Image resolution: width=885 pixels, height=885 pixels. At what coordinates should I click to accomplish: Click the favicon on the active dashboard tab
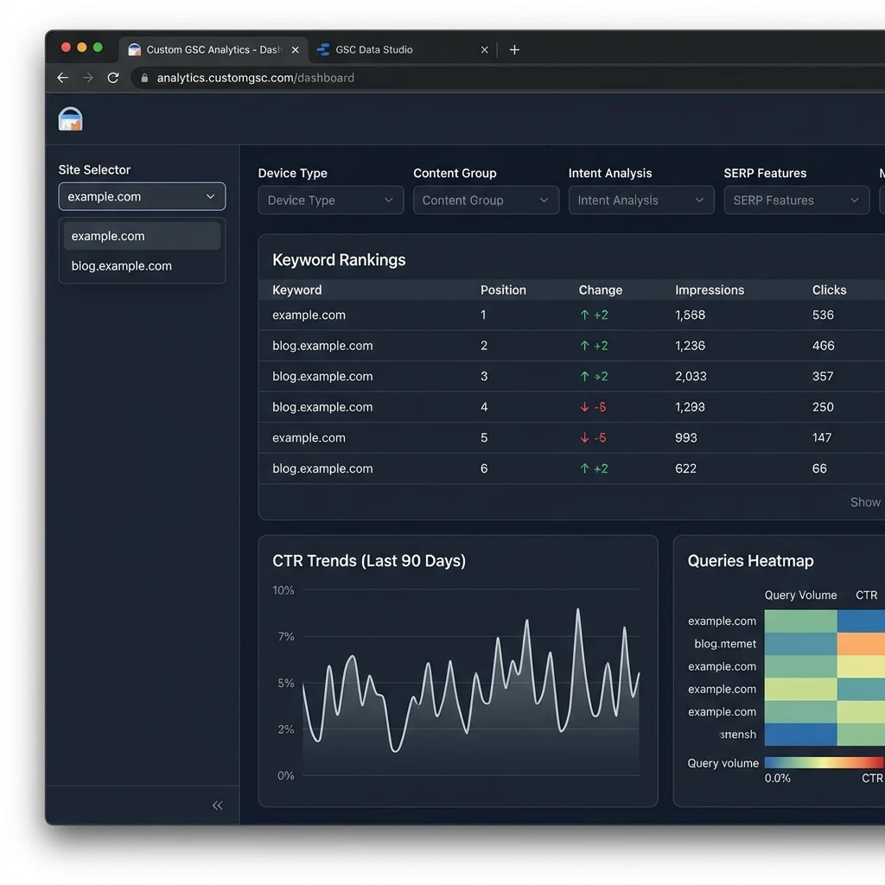(134, 49)
